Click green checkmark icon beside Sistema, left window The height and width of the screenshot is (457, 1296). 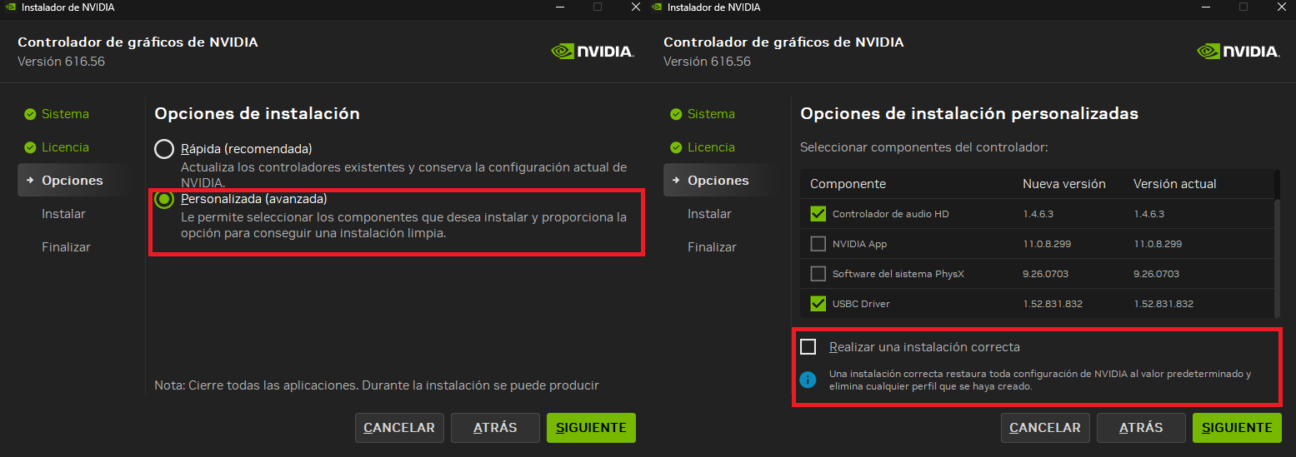[30, 114]
